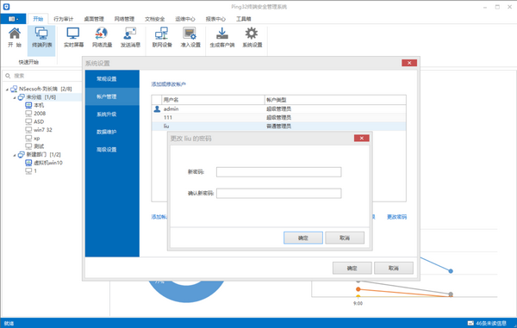Screen dimensions: 517x328
Task: Click the 搜索 search box in sidebar
Action: (x=43, y=76)
